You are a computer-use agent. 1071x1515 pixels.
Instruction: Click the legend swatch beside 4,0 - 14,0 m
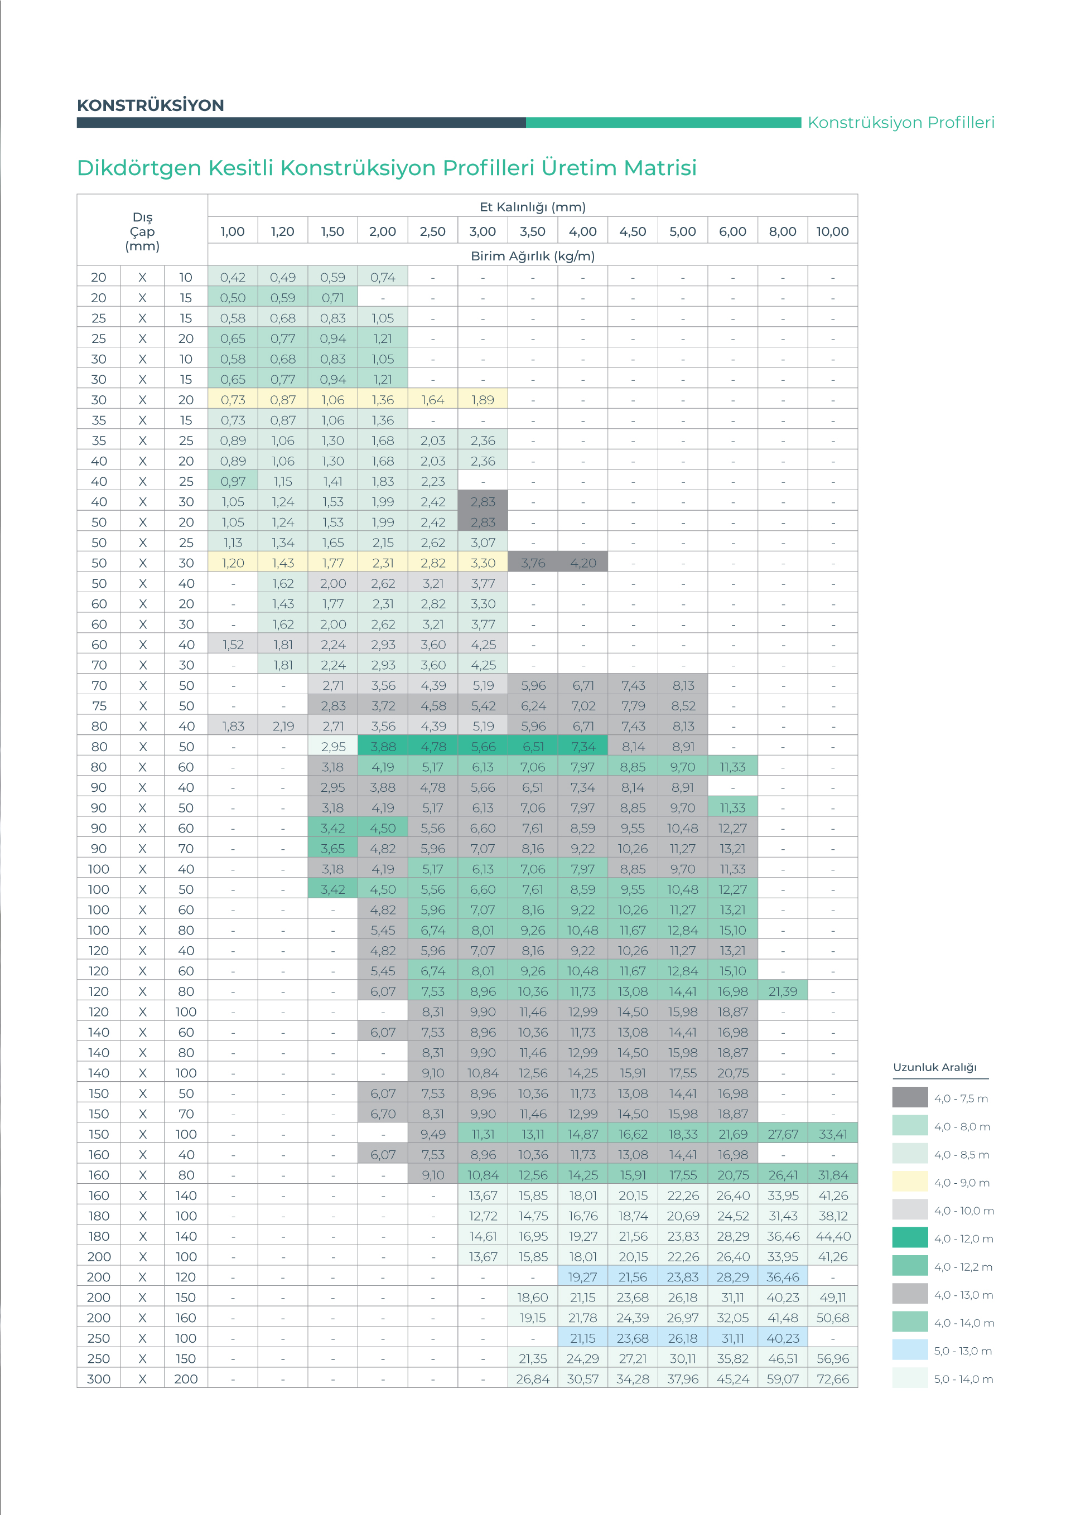click(909, 1322)
